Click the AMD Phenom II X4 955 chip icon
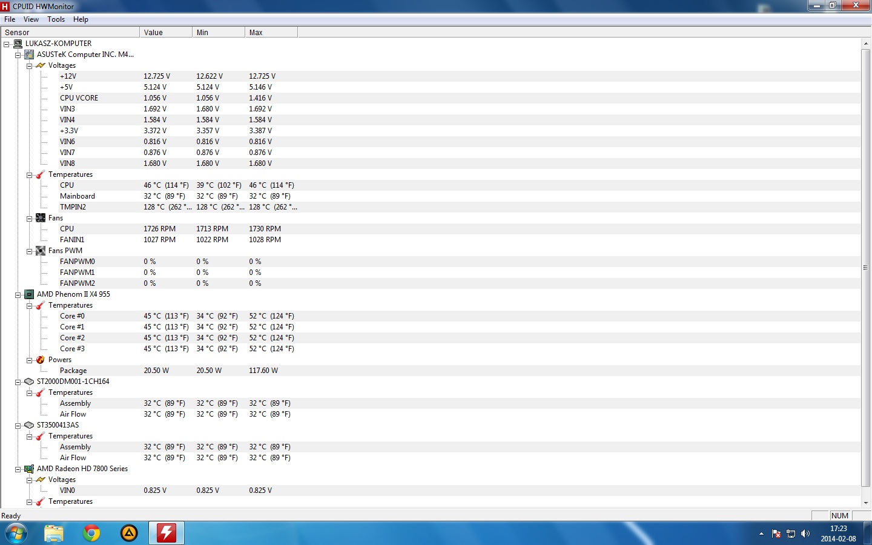872x545 pixels. tap(29, 294)
